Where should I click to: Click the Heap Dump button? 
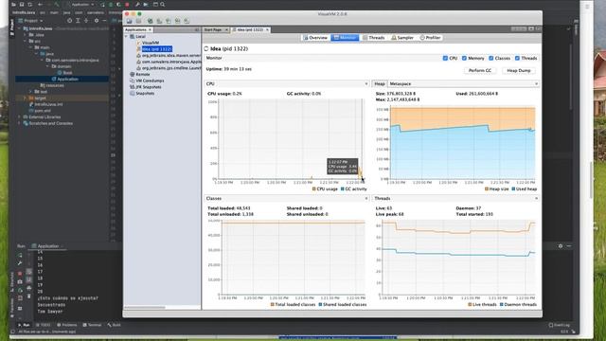(518, 70)
